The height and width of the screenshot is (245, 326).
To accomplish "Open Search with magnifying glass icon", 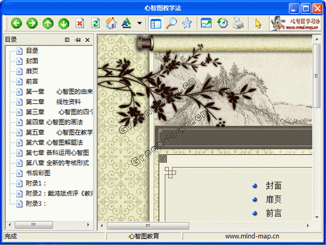I will tap(171, 23).
